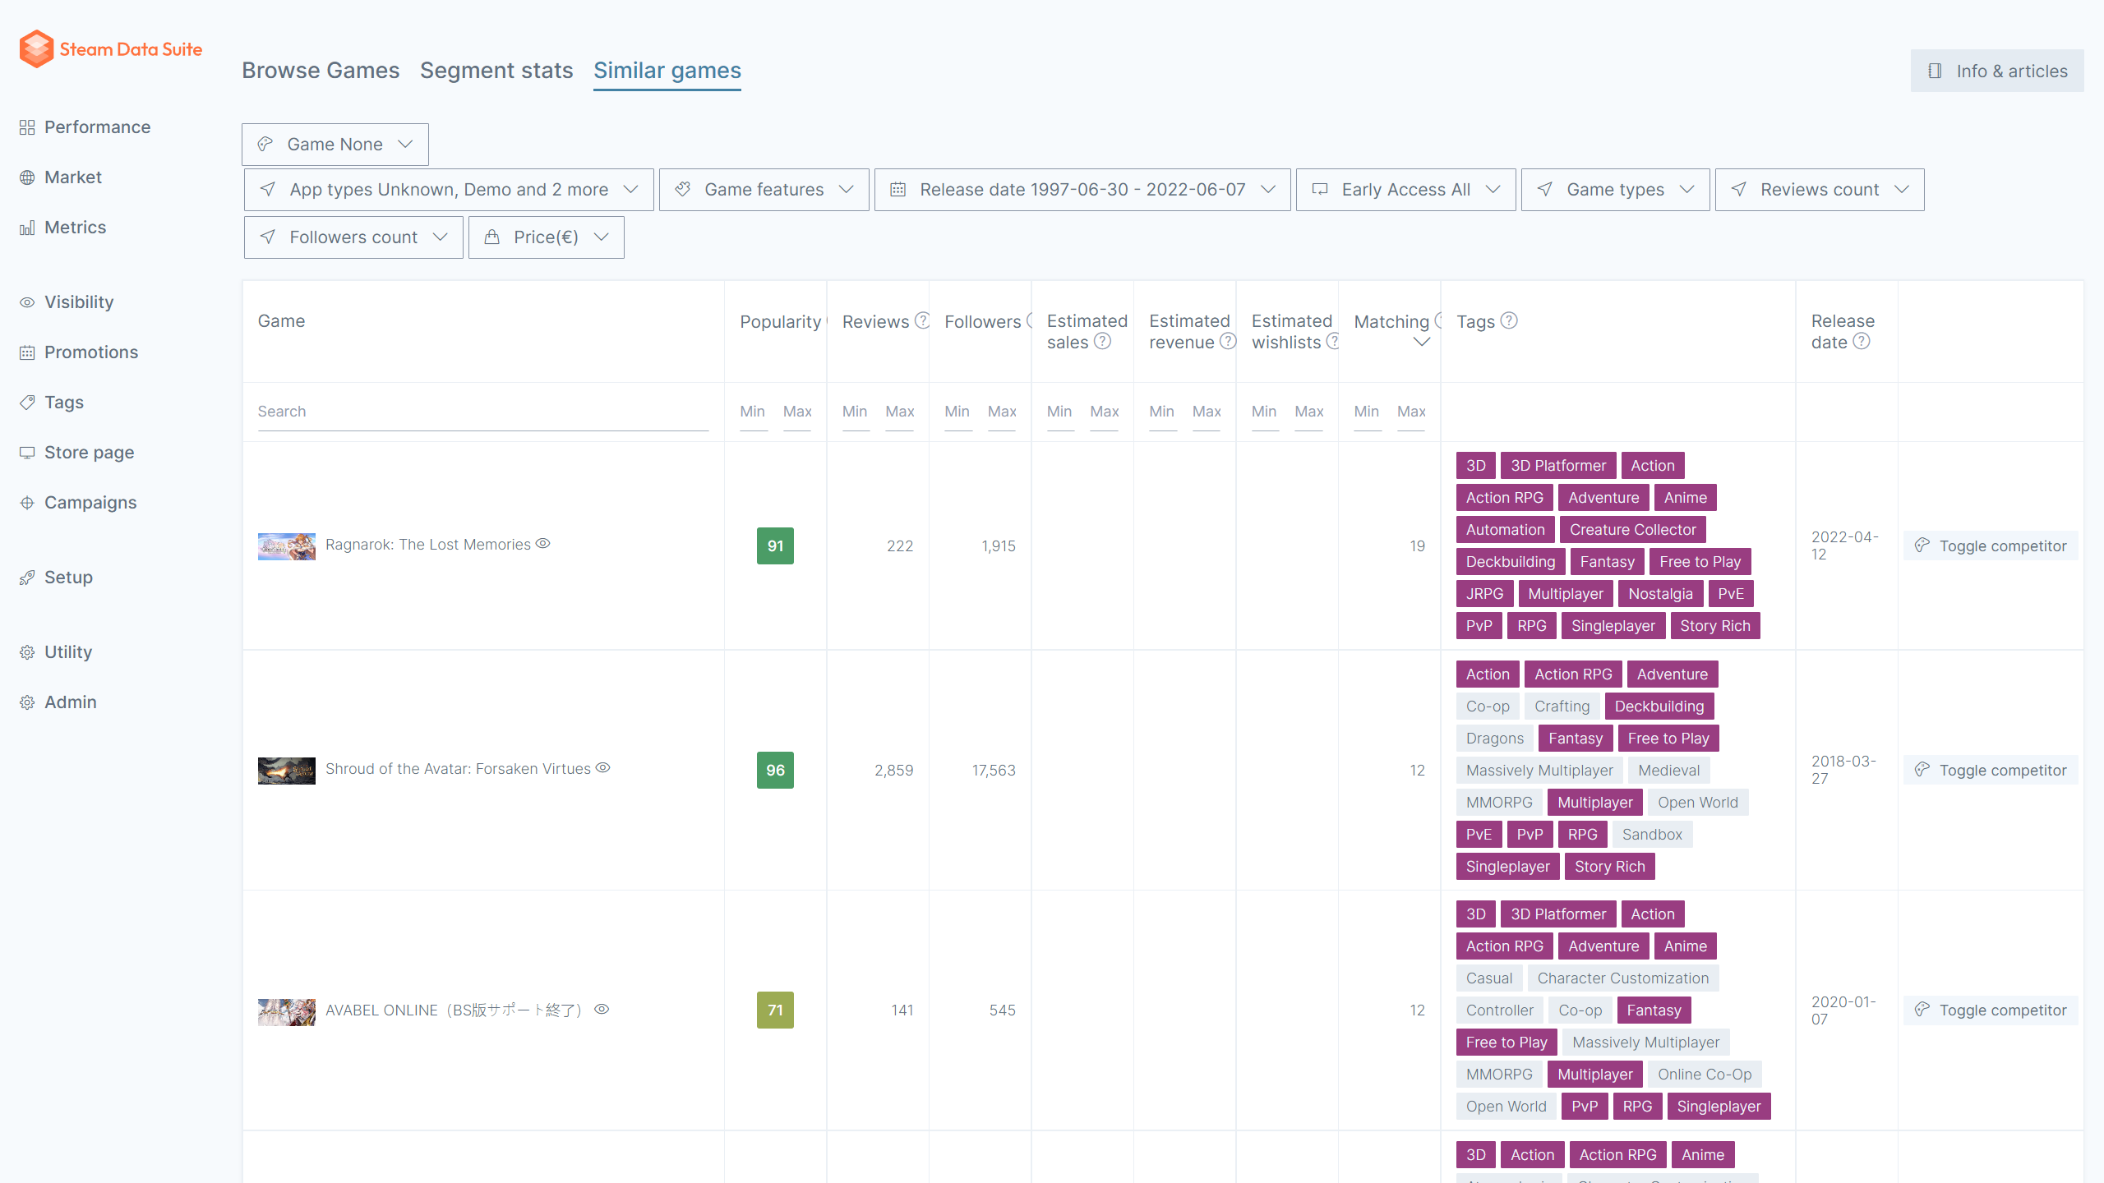This screenshot has height=1183, width=2104.
Task: Click the Creature Collector tag on Ragnarok row
Action: point(1632,530)
